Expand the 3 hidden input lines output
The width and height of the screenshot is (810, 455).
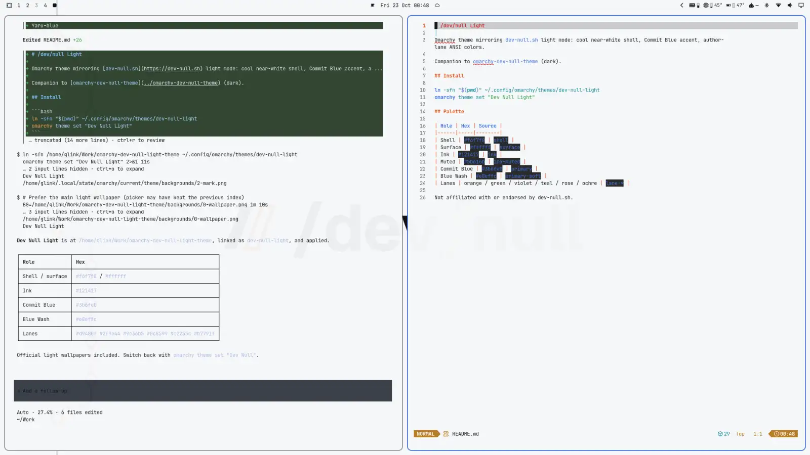84,212
